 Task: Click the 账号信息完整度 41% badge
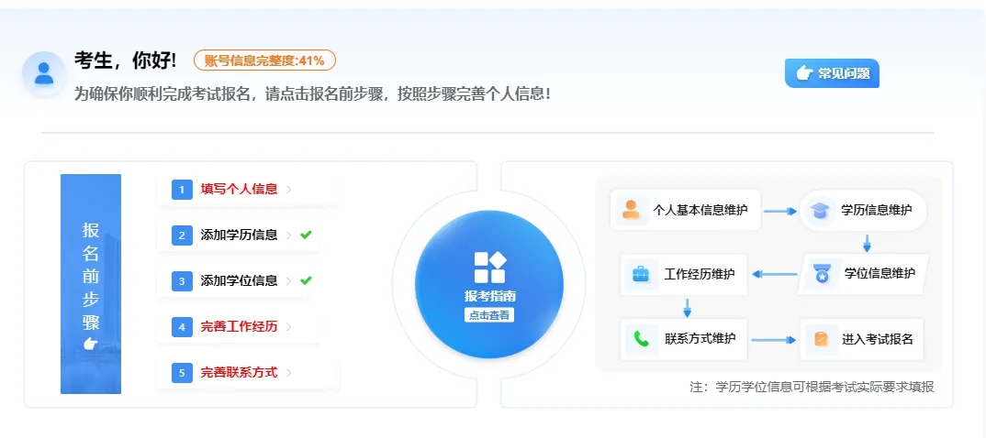pyautogui.click(x=264, y=60)
